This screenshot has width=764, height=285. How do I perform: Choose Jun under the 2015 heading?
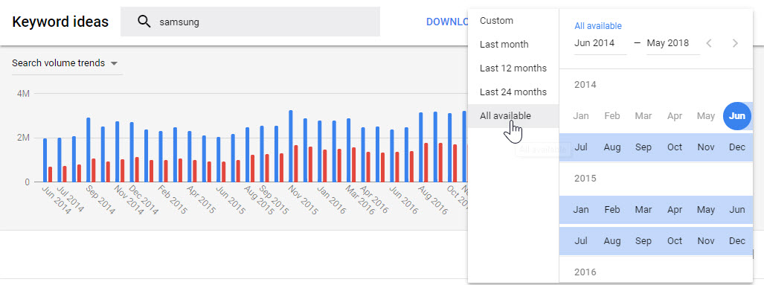pyautogui.click(x=737, y=210)
